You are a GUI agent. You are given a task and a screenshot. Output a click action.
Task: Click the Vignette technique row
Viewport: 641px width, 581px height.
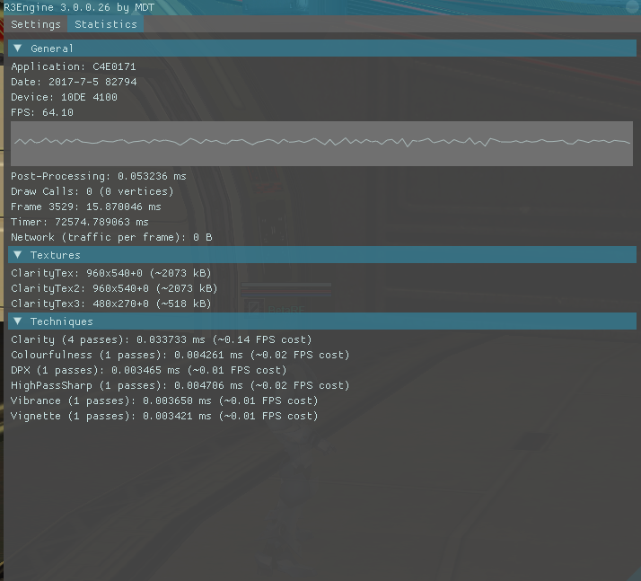[x=164, y=417]
